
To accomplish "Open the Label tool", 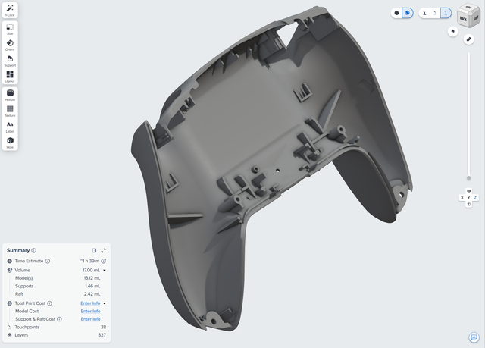I will tap(10, 127).
